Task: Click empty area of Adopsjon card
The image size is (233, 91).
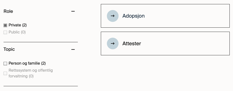Action: [186, 16]
